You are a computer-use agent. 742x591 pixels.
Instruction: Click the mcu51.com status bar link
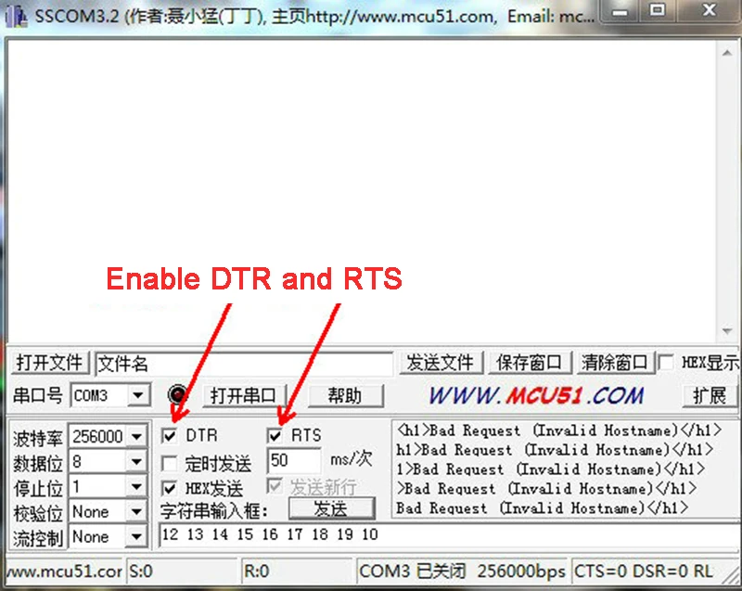64,572
